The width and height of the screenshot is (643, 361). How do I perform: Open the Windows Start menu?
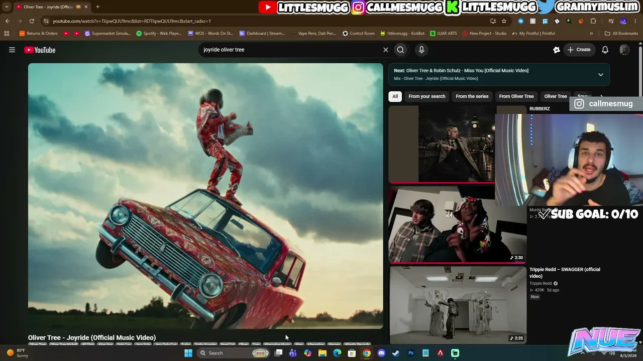tap(188, 353)
